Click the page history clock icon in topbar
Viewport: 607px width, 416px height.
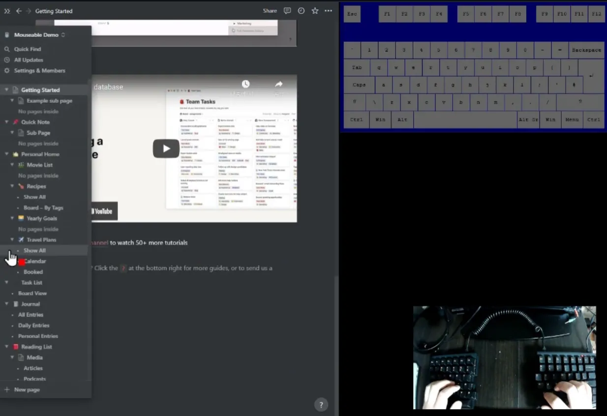point(301,10)
